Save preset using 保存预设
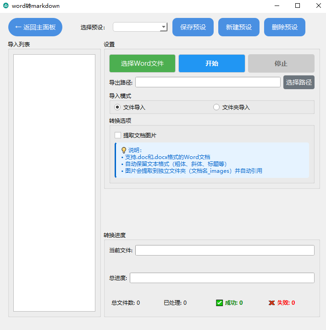The width and height of the screenshot is (326, 330). 193,27
